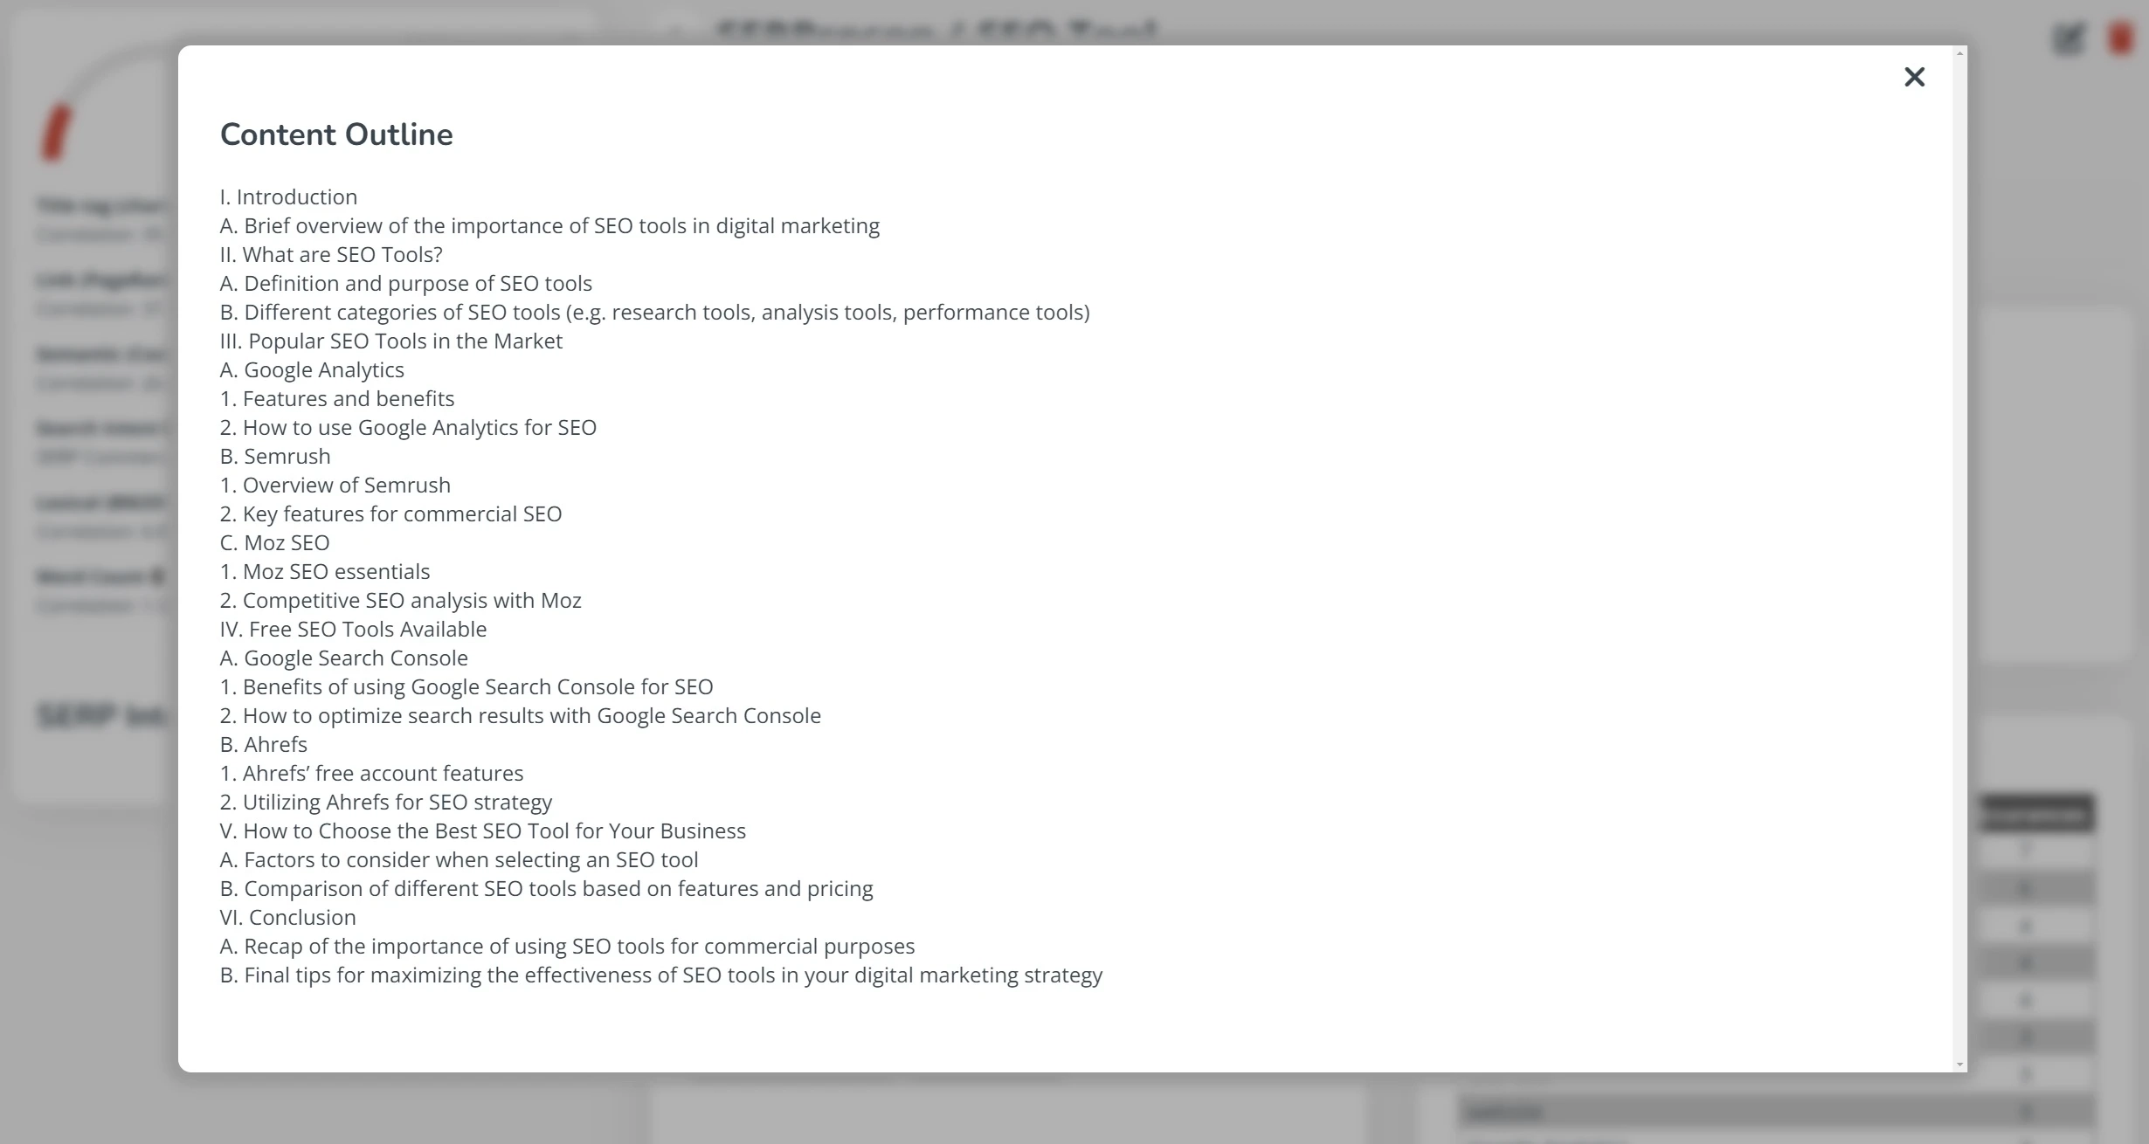Click the 'VI. Conclusion' outline line
The height and width of the screenshot is (1144, 2149).
pyautogui.click(x=288, y=918)
